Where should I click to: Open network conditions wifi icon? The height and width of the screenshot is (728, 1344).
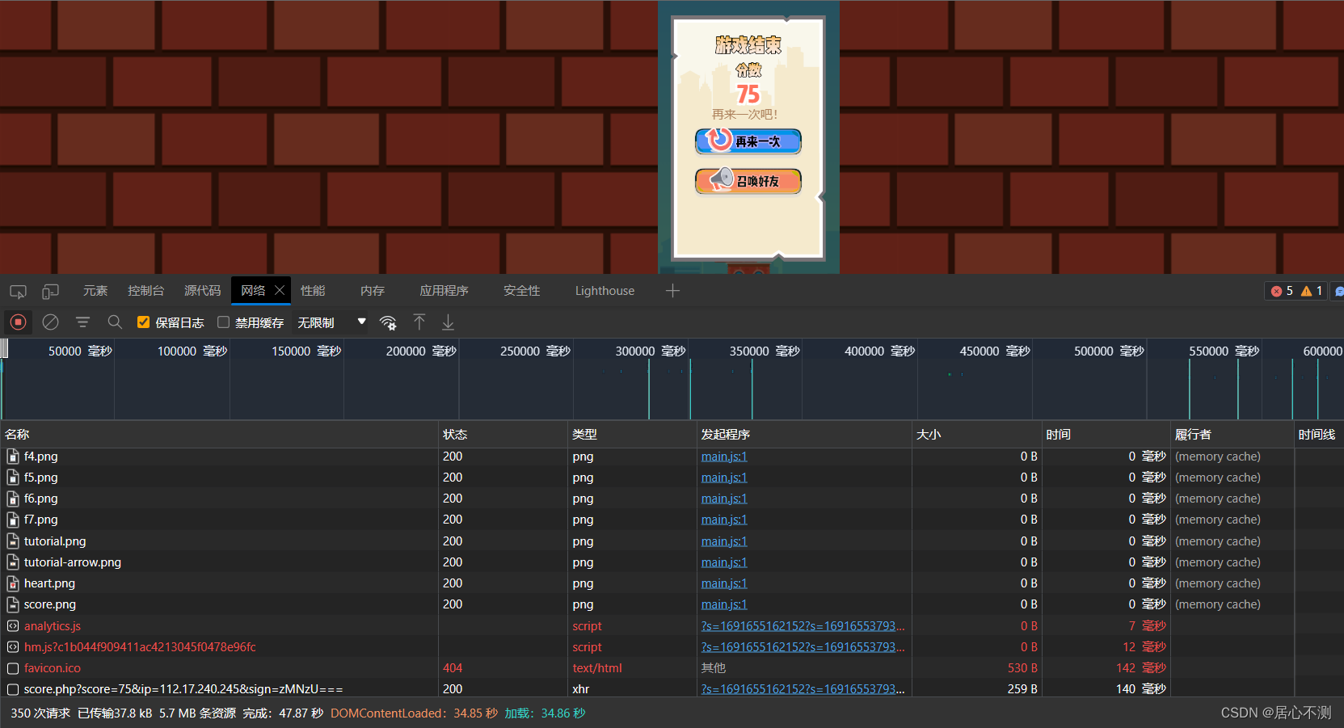(x=388, y=322)
